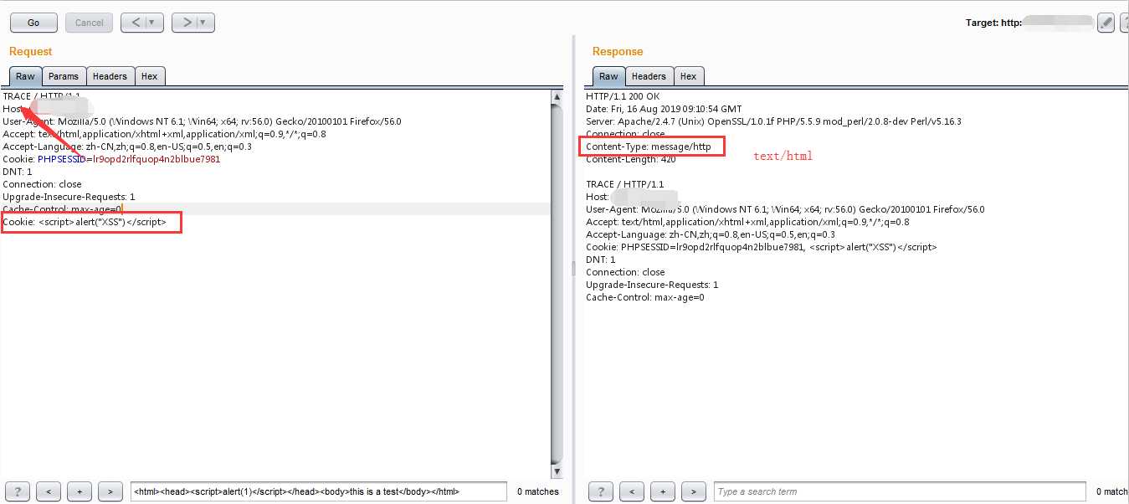Click the request editor scrollbar up arrow
This screenshot has height=504, width=1129.
pyautogui.click(x=557, y=96)
